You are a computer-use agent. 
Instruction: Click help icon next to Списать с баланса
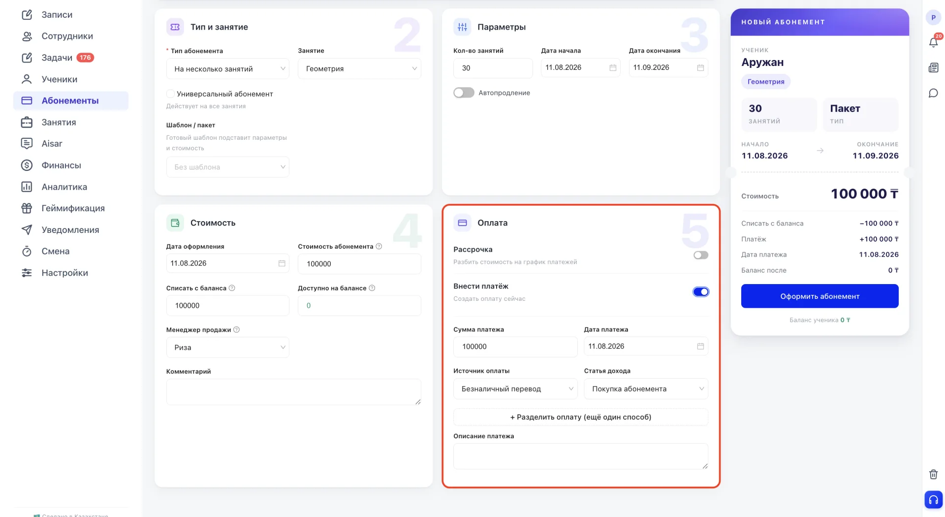232,288
